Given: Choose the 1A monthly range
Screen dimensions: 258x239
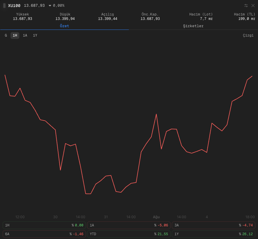Looking at the screenshot, I should tap(25, 35).
